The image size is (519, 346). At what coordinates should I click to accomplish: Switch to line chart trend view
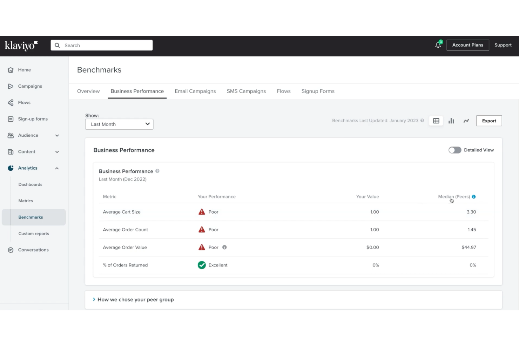(466, 121)
